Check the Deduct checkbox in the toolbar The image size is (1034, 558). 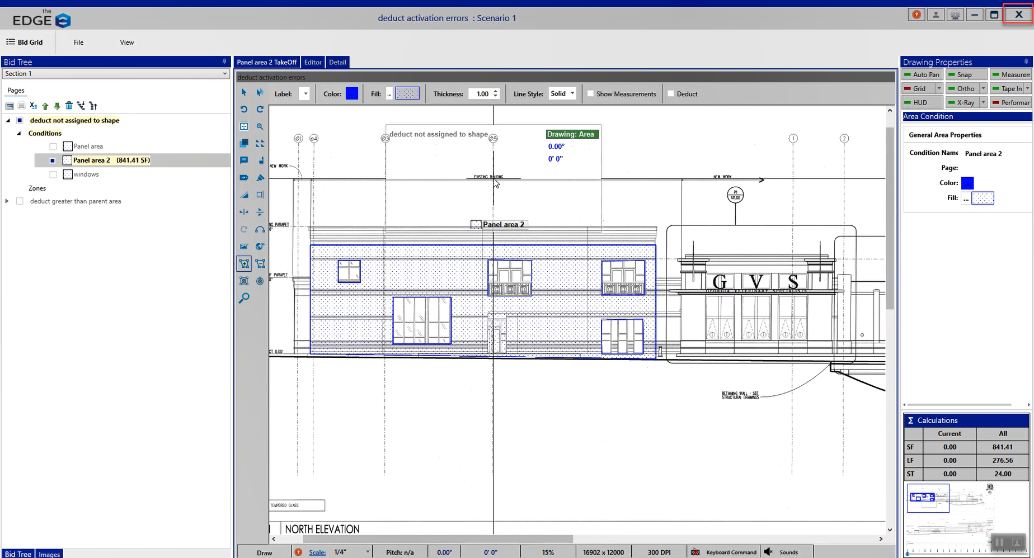(671, 94)
